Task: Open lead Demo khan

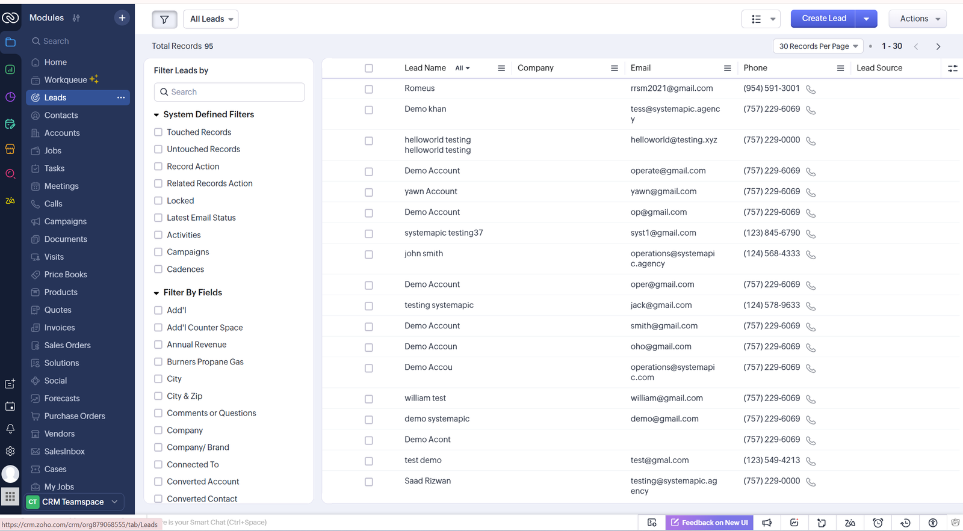Action: pos(426,109)
